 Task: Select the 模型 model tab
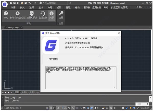point(17,92)
